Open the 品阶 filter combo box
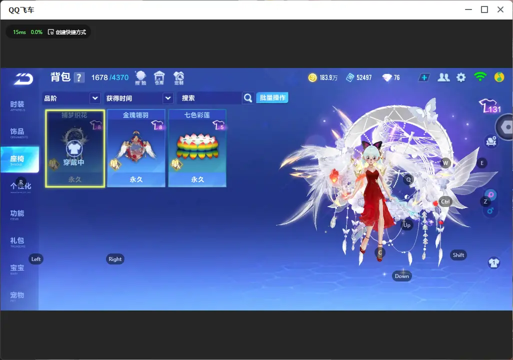The image size is (513, 360). point(71,98)
